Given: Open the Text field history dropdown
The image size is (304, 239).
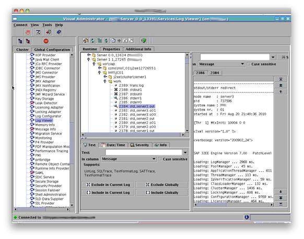Looking at the screenshot, I should tap(185, 152).
